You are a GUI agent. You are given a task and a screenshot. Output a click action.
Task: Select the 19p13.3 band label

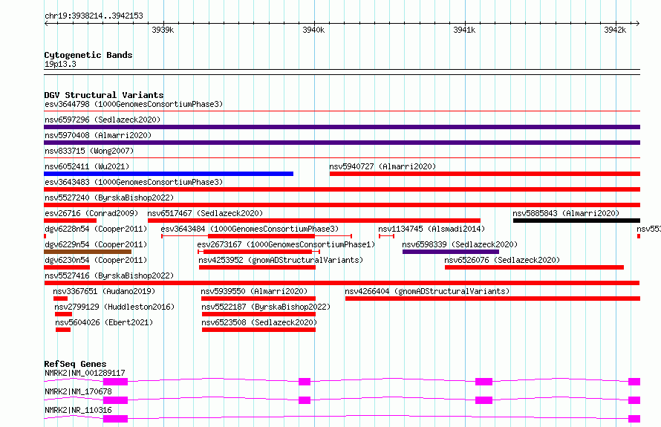(60, 64)
